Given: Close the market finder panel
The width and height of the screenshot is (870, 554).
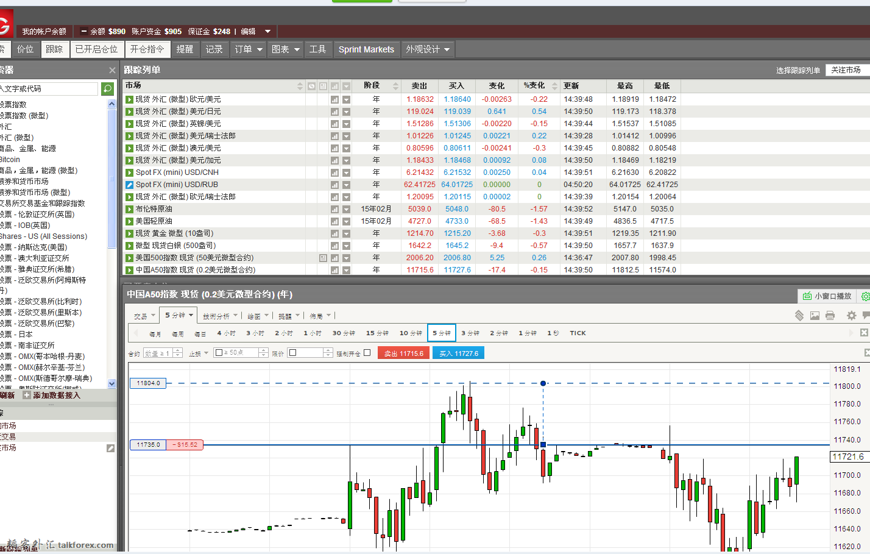Looking at the screenshot, I should [112, 70].
